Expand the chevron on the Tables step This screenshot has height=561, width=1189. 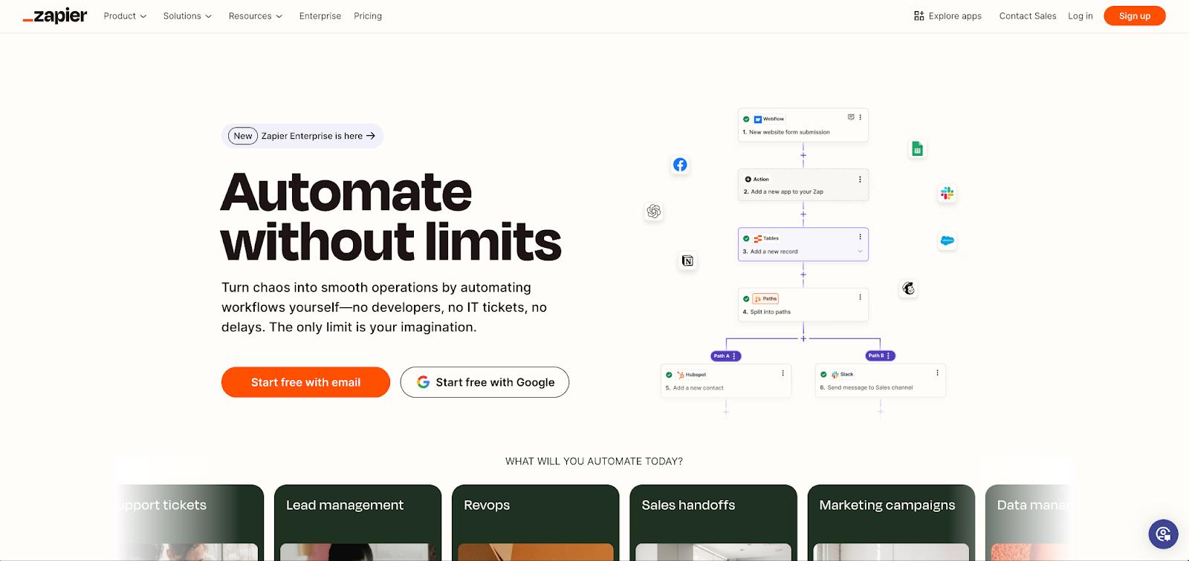pos(861,251)
